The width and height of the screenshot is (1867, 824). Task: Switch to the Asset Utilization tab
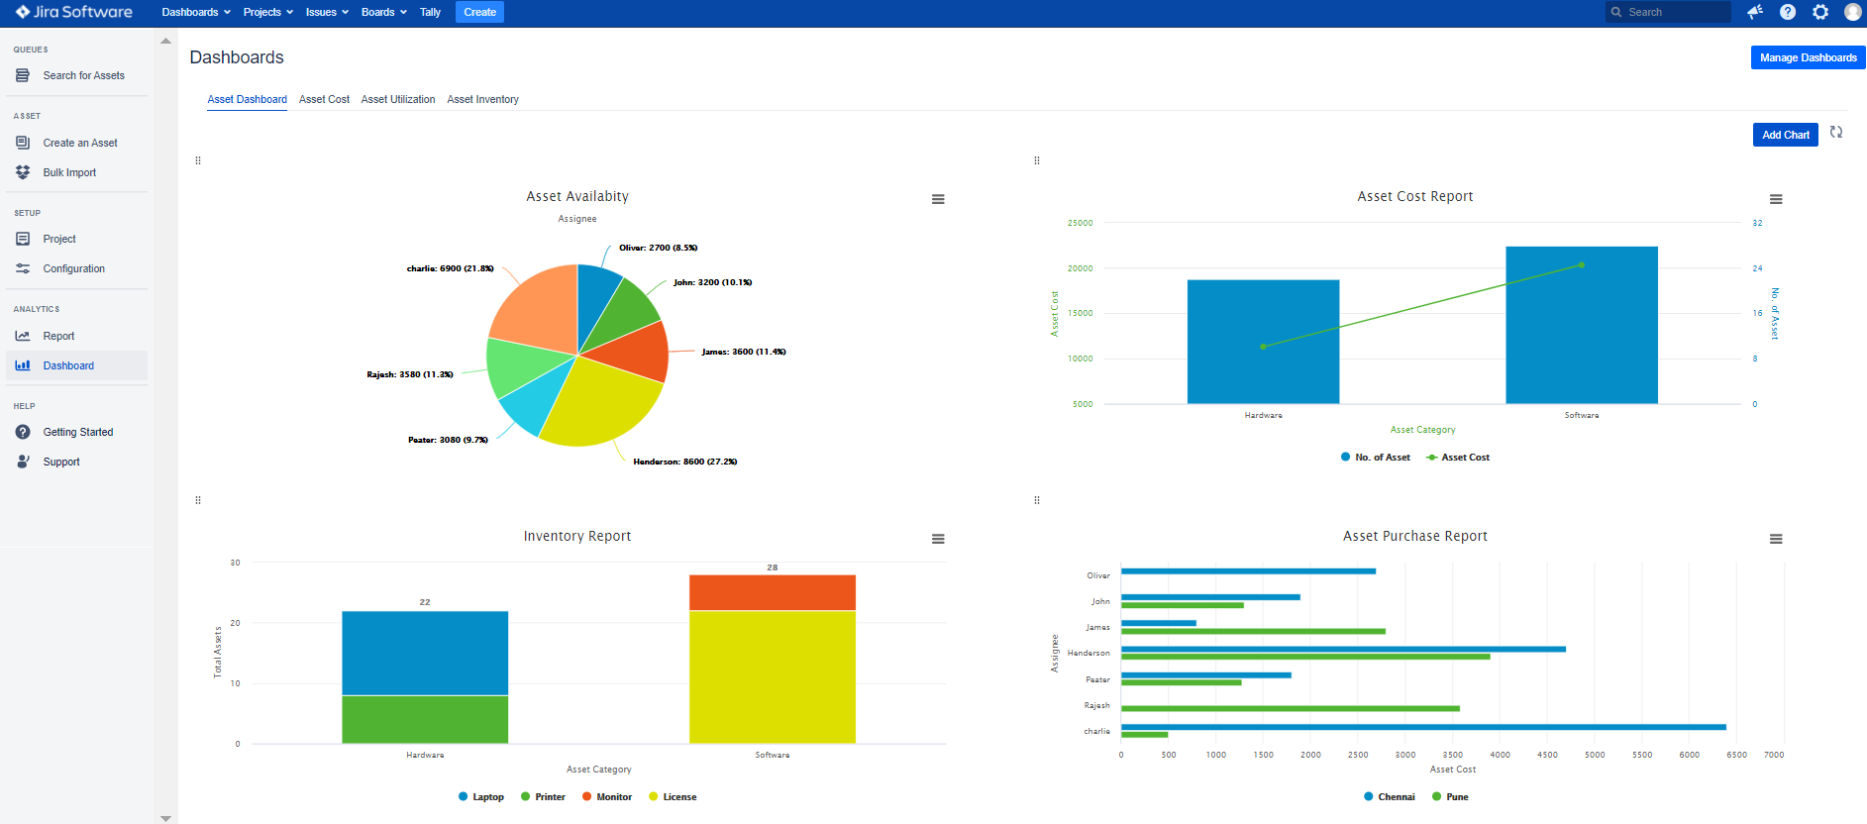point(398,99)
